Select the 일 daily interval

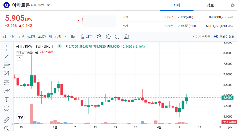point(50,37)
